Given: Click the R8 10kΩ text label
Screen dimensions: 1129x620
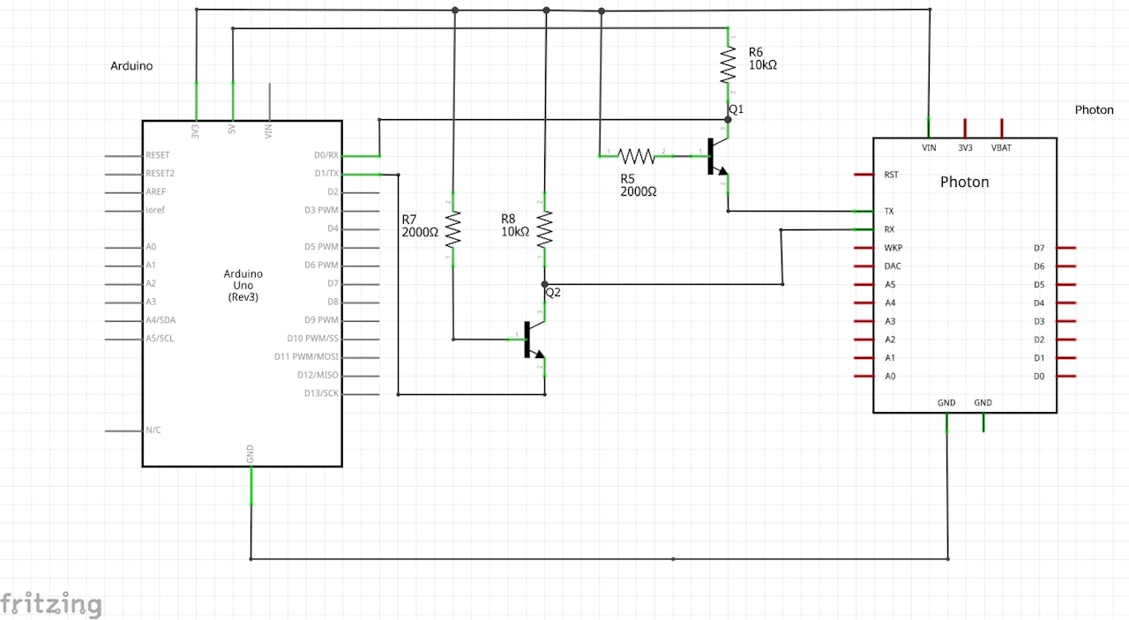Looking at the screenshot, I should click(515, 225).
